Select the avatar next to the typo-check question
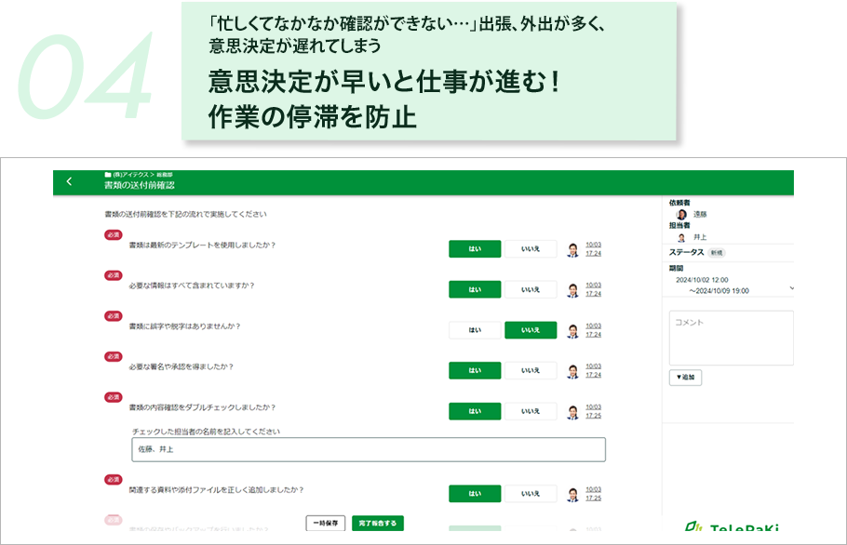 573,329
